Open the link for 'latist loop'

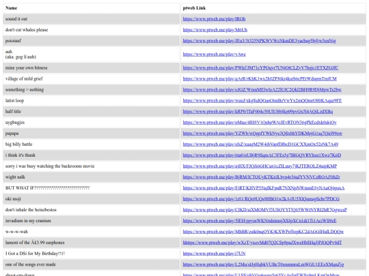(262, 101)
